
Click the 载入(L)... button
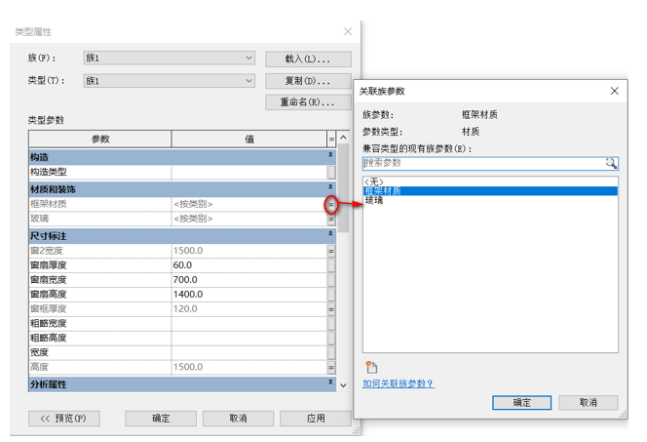tap(308, 59)
